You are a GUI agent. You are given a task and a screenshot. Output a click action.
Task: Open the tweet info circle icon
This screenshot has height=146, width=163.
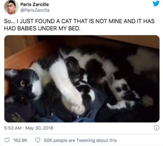point(157,128)
